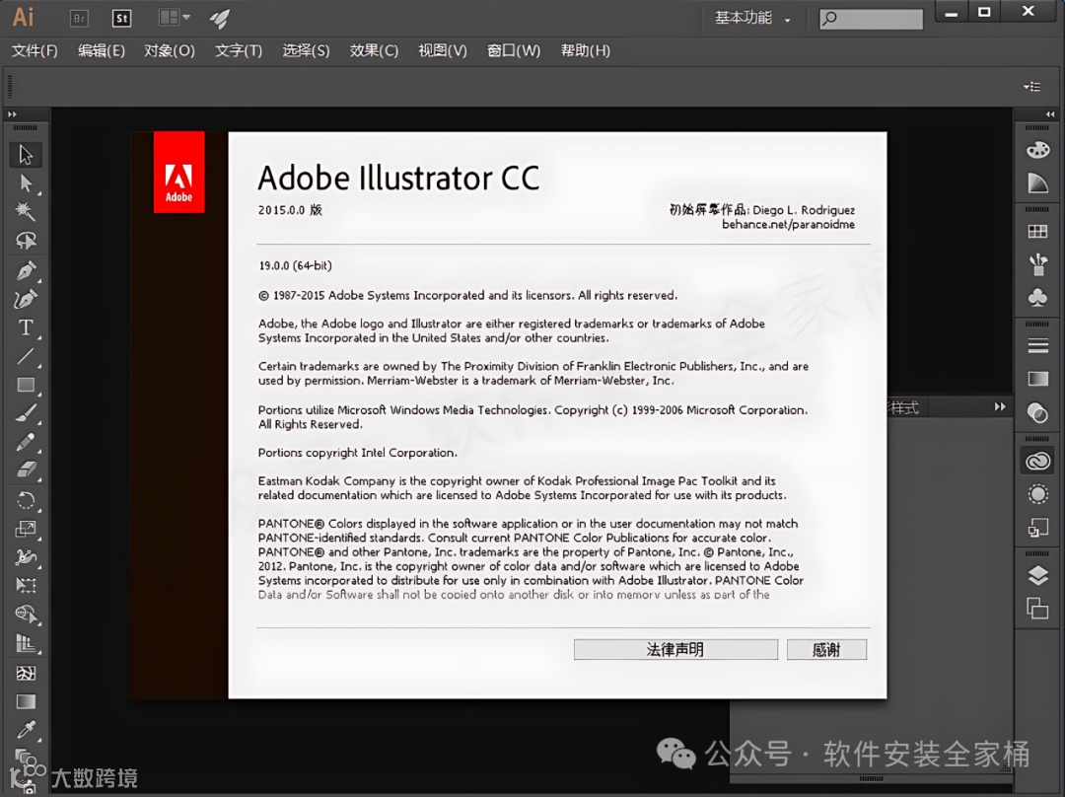This screenshot has height=797, width=1065.
Task: Select the Rotate tool
Action: click(26, 501)
